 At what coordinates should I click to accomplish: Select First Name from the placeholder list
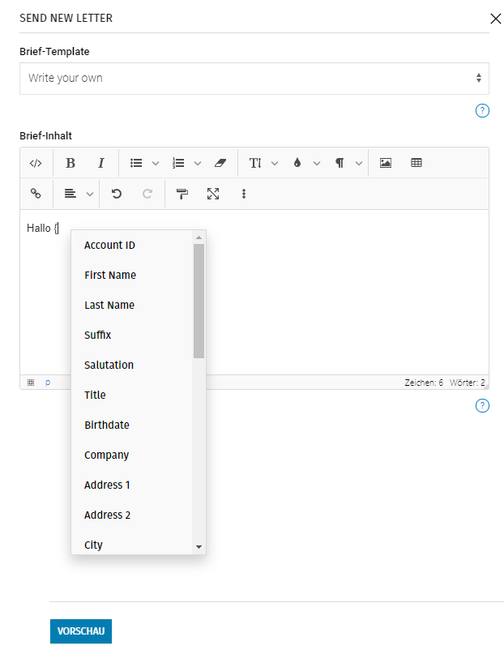110,276
